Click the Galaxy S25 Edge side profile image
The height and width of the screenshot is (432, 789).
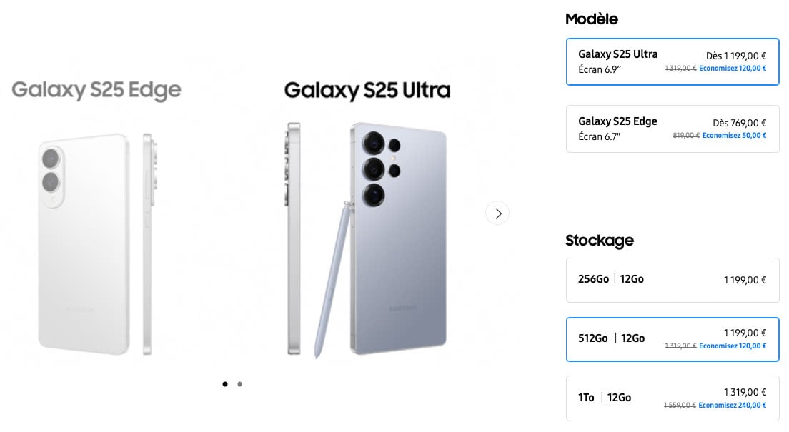(148, 243)
